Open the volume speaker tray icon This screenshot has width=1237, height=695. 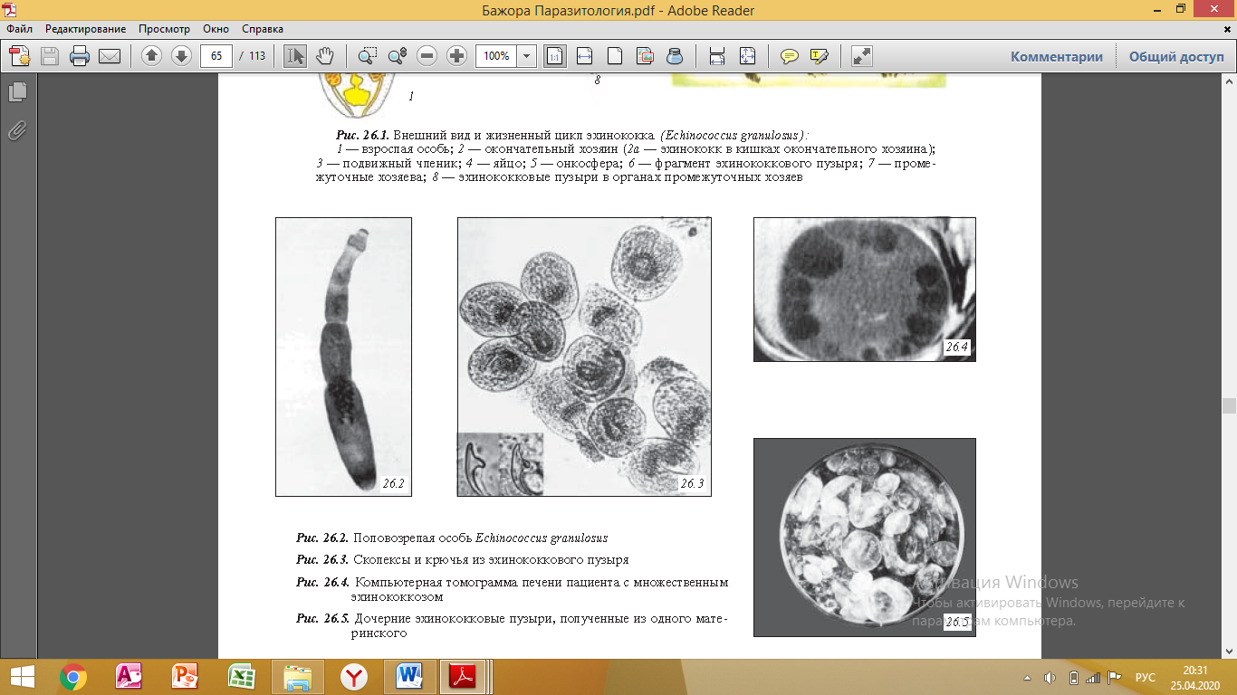(1050, 677)
